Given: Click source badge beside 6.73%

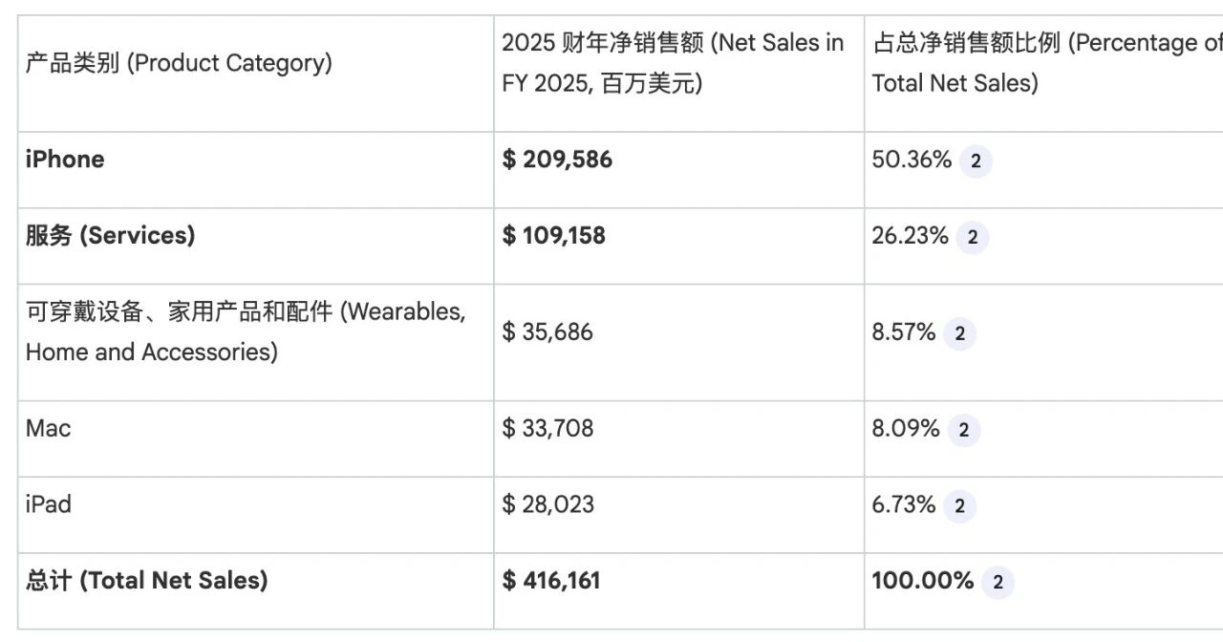Looking at the screenshot, I should pyautogui.click(x=959, y=506).
